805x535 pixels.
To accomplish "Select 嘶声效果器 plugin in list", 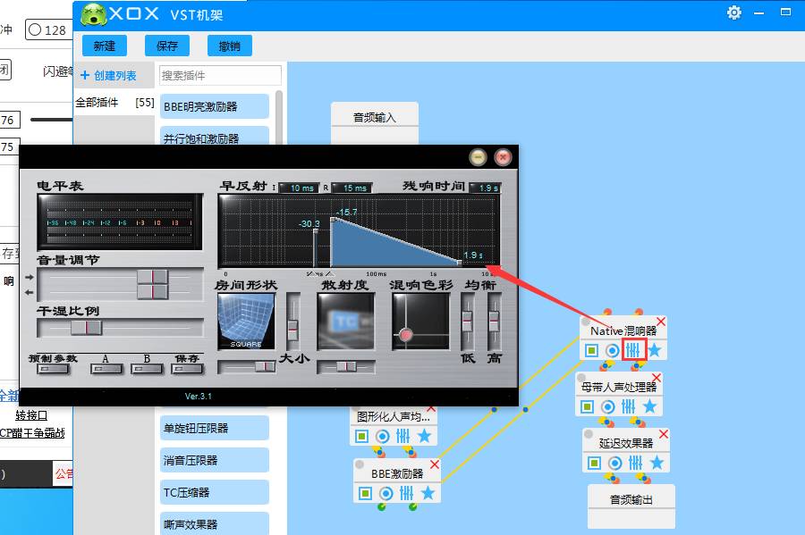I will coord(214,523).
